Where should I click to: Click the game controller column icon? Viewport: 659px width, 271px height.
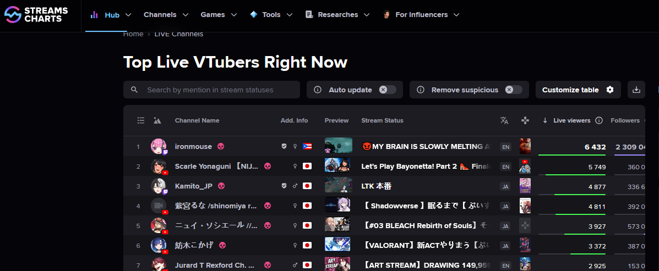[x=525, y=120]
